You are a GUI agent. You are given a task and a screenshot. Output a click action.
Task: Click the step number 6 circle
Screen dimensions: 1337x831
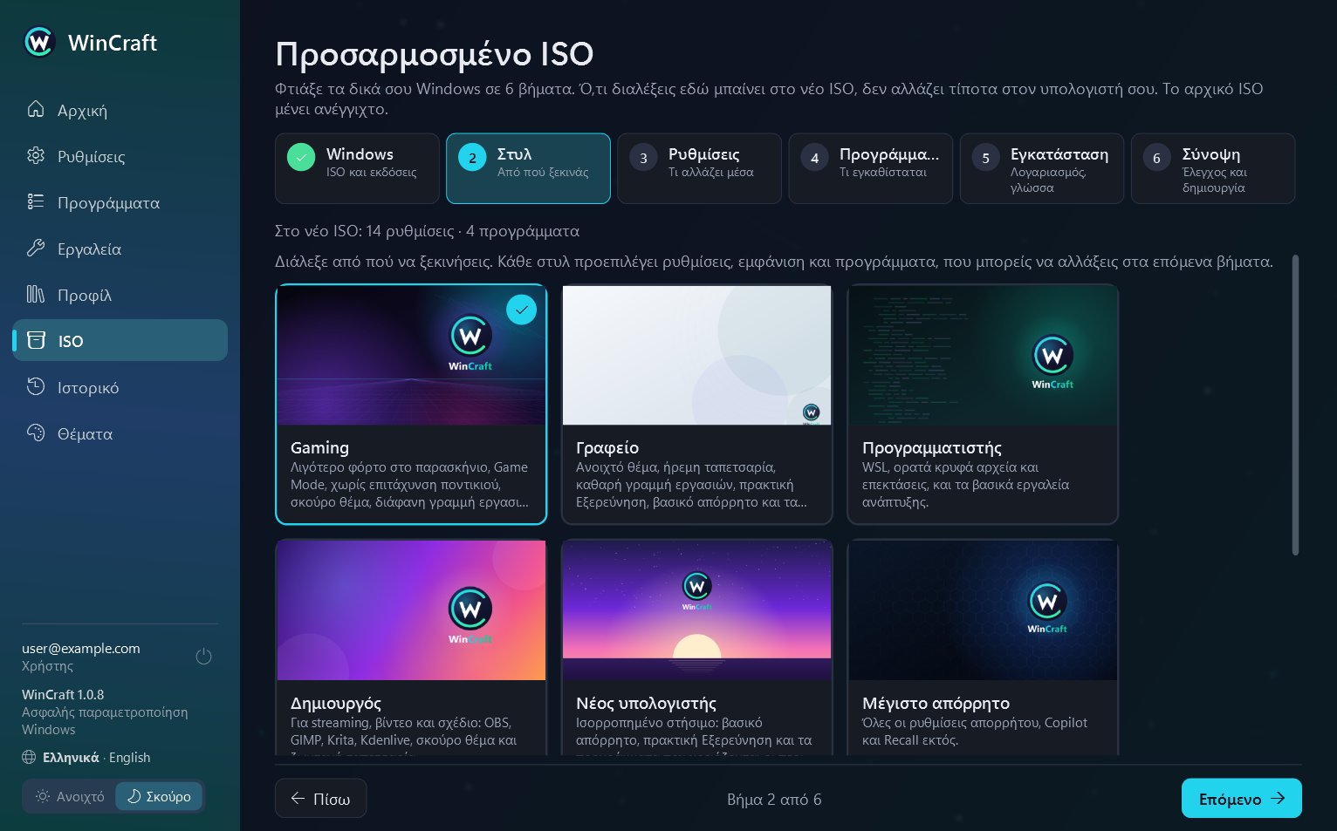click(x=1156, y=158)
